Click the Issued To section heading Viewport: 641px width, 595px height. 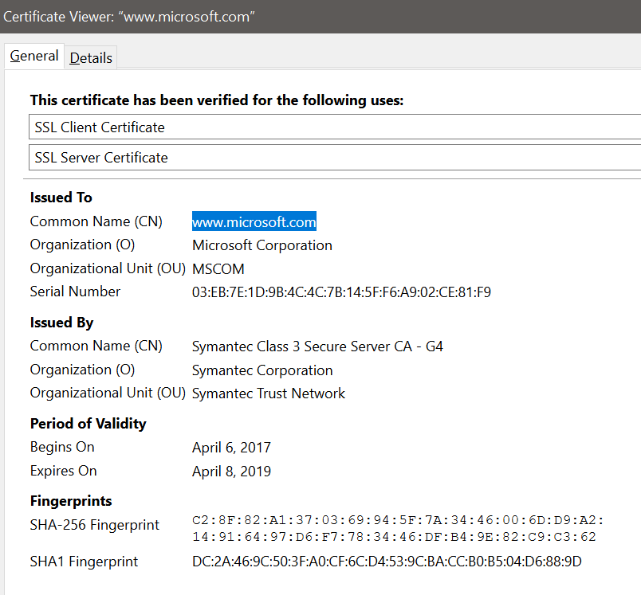click(61, 198)
